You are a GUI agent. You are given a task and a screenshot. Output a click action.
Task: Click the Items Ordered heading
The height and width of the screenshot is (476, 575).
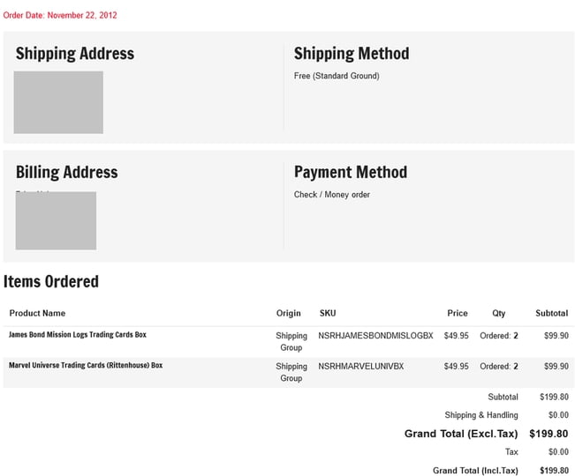point(51,282)
